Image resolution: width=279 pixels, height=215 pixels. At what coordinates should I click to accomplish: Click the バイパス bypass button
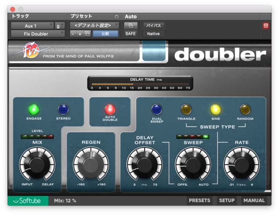coord(154,26)
